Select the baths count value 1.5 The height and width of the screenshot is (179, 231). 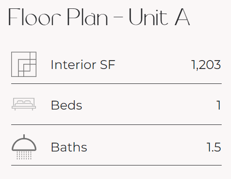click(214, 147)
